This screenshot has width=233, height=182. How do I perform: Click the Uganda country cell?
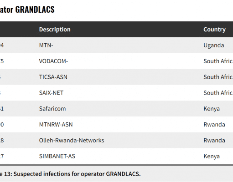[214, 45]
